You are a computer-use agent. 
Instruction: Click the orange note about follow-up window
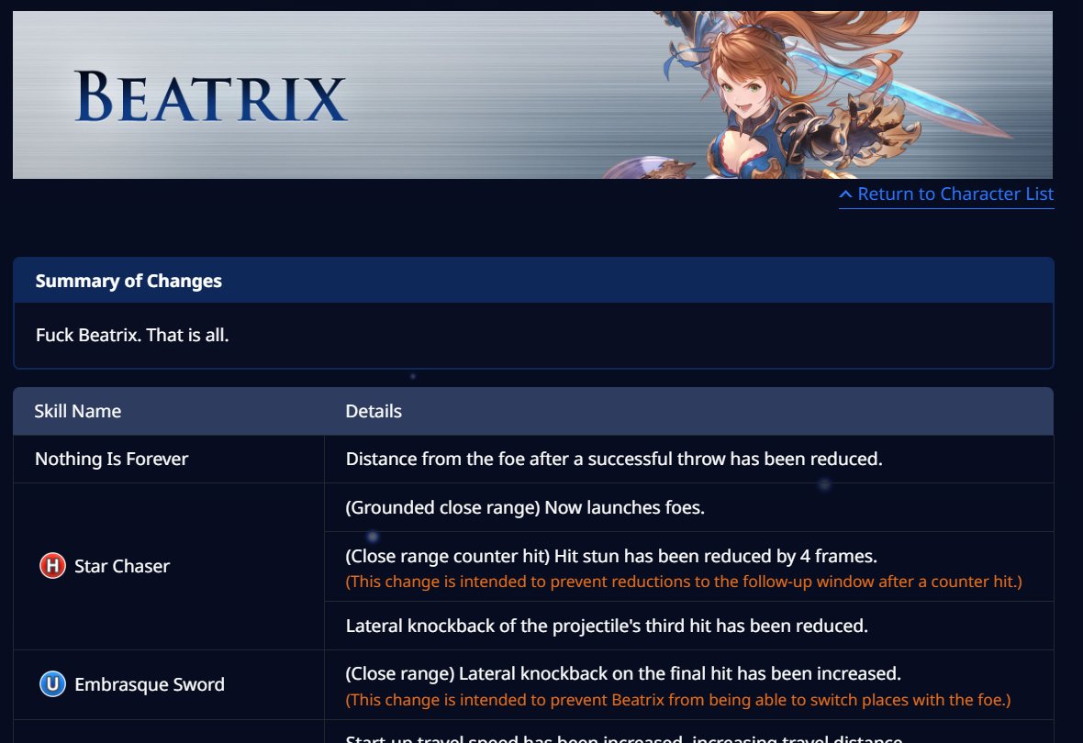(684, 582)
